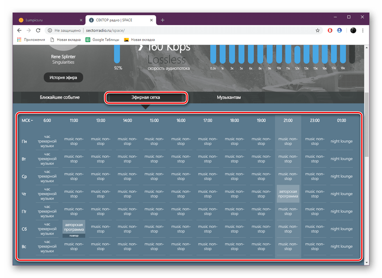Open the История эфира button
382x278 pixels.
click(63, 78)
